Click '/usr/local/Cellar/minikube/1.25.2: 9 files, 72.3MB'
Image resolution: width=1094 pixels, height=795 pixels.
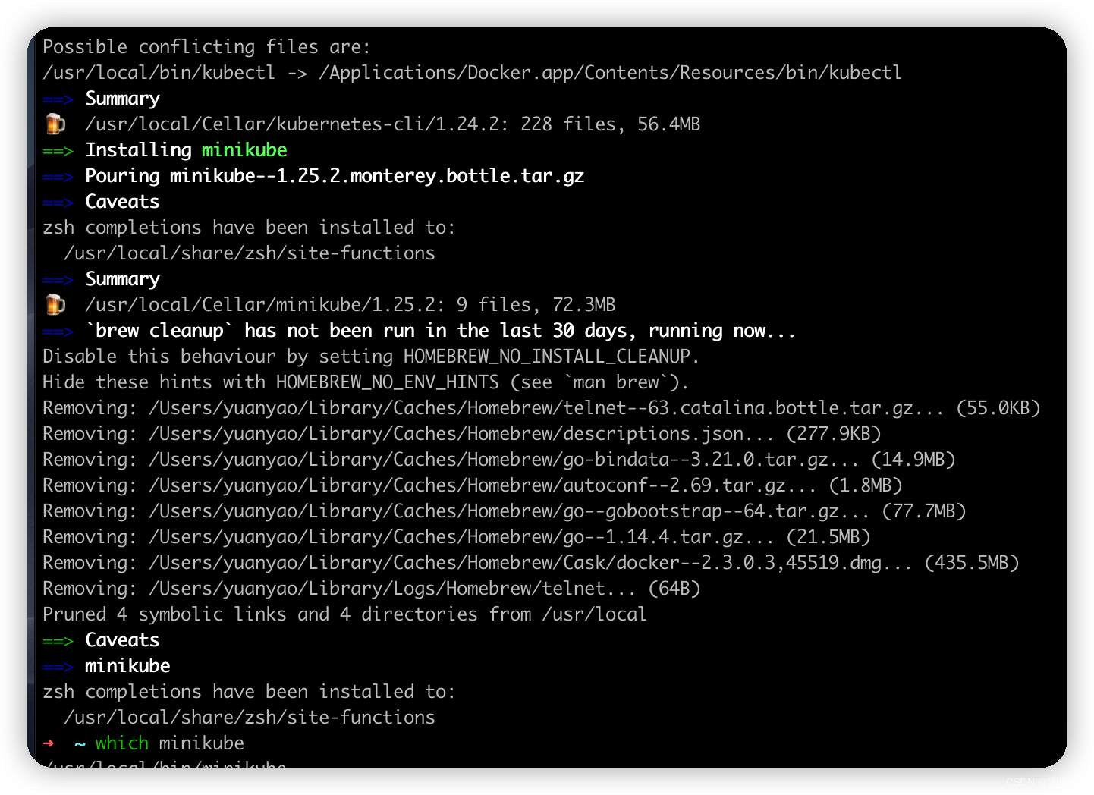click(x=351, y=305)
